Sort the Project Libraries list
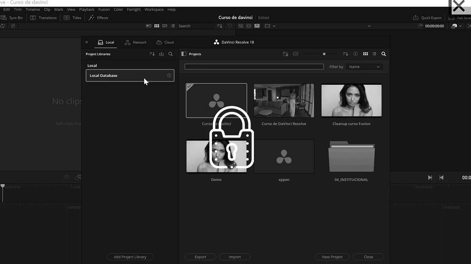Viewport: 471px width, 264px height. [x=152, y=54]
